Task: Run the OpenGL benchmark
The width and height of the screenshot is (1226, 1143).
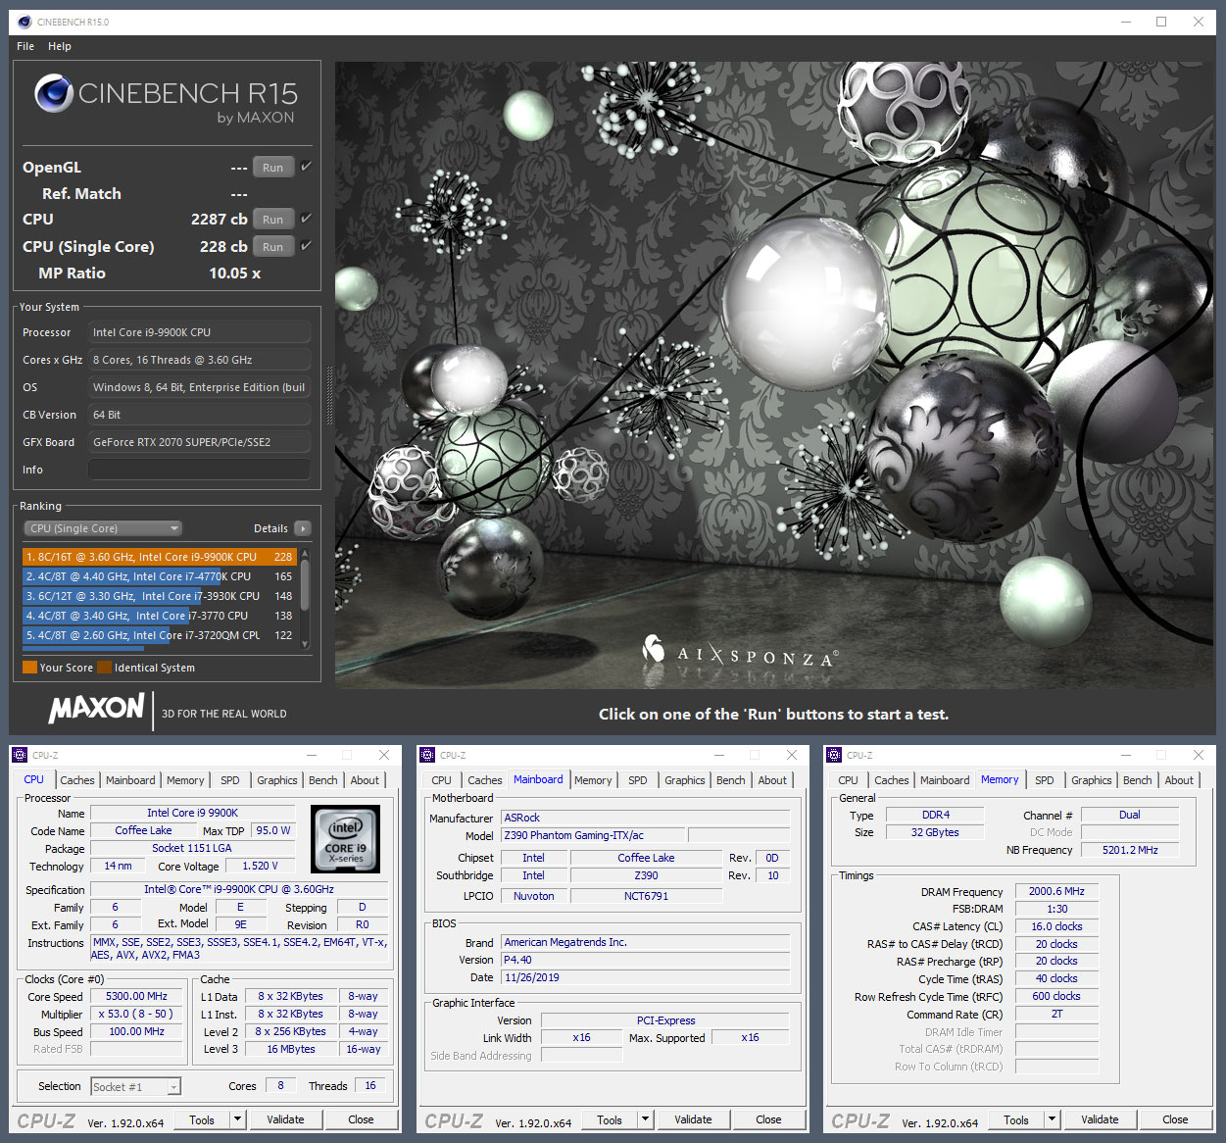Action: [x=273, y=168]
